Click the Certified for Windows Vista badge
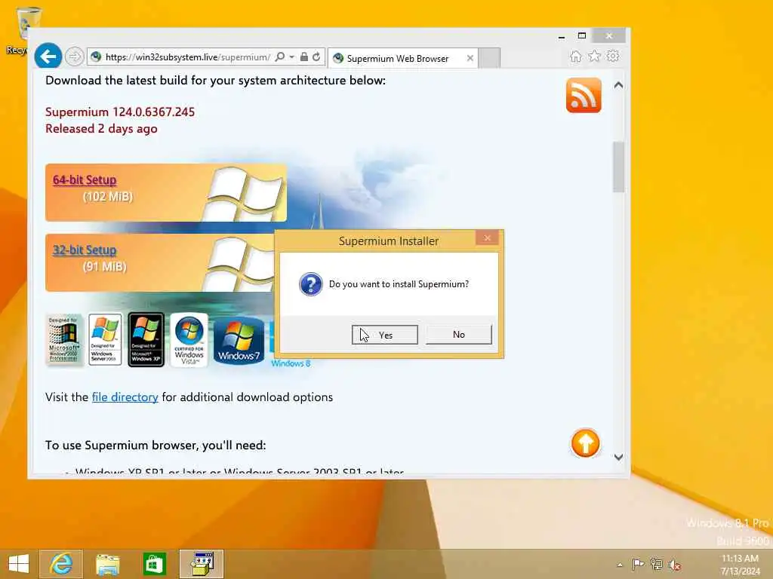 pos(189,339)
